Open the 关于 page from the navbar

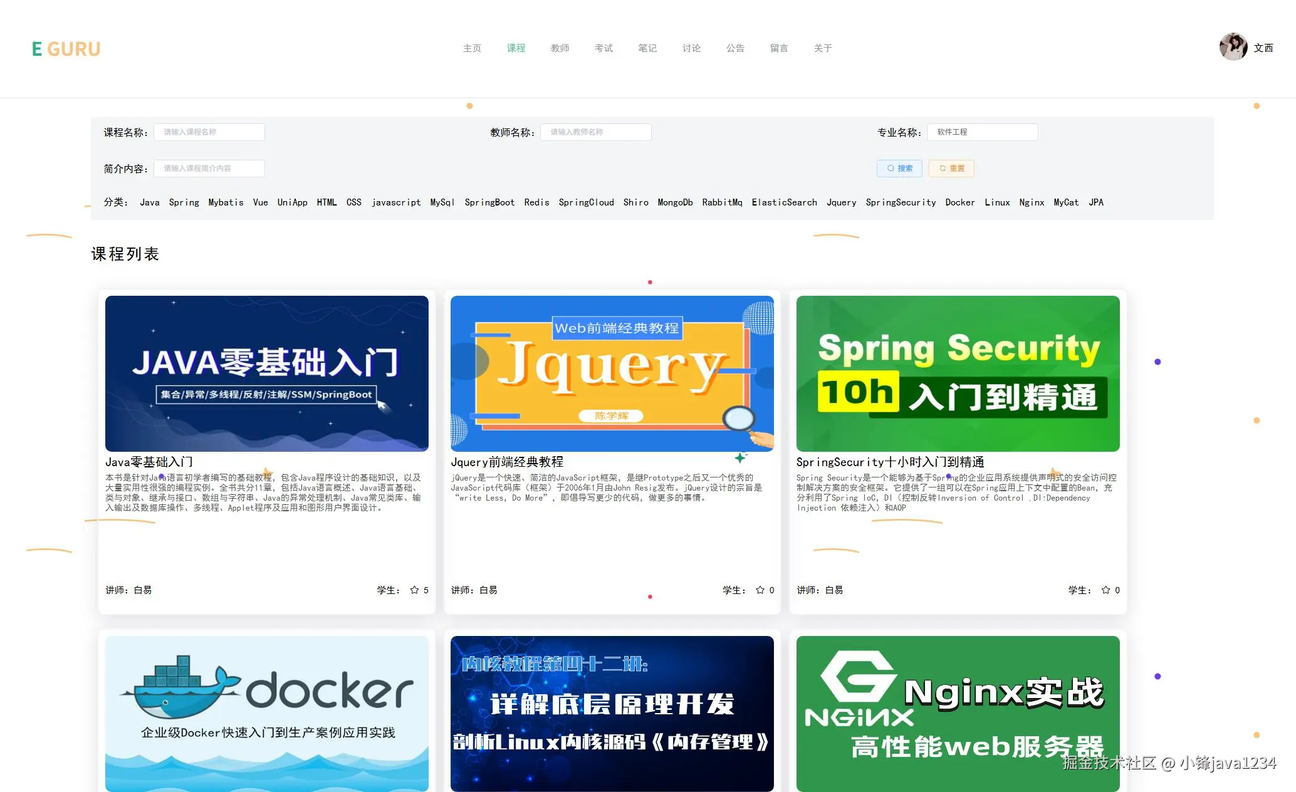(822, 48)
